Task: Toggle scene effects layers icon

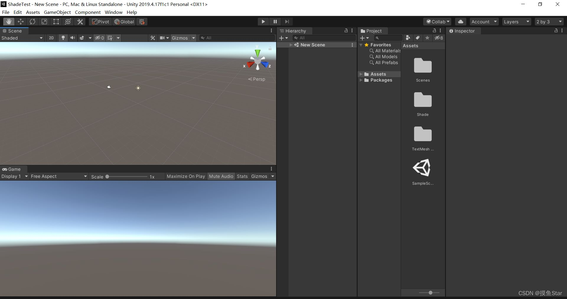Action: 82,38
